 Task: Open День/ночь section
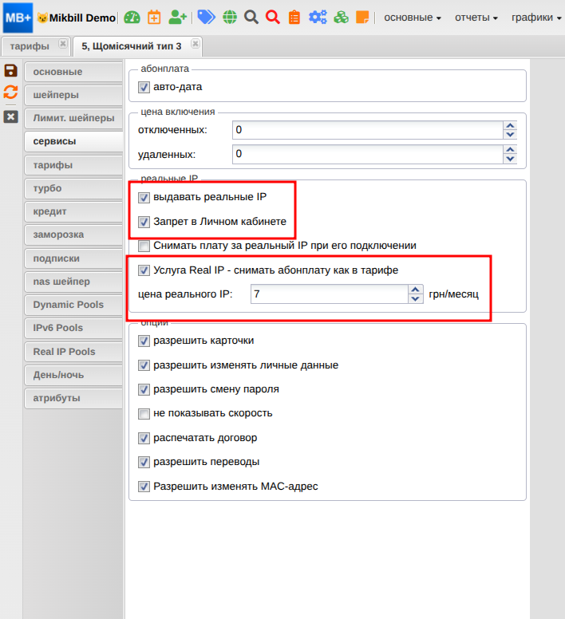coord(73,375)
